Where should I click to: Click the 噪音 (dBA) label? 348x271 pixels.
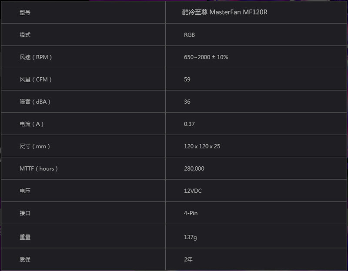pyautogui.click(x=35, y=102)
